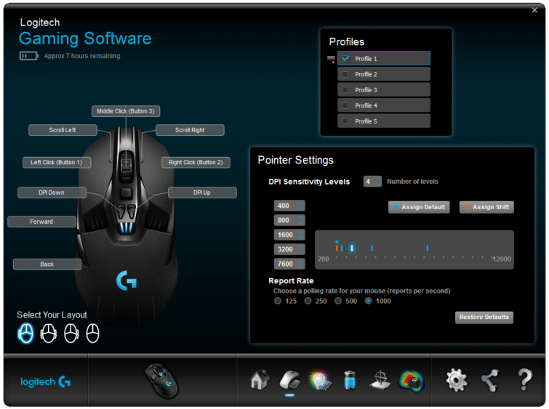This screenshot has width=549, height=409.
Task: Click the Left Click (Button 1) assignment
Action: pos(57,163)
